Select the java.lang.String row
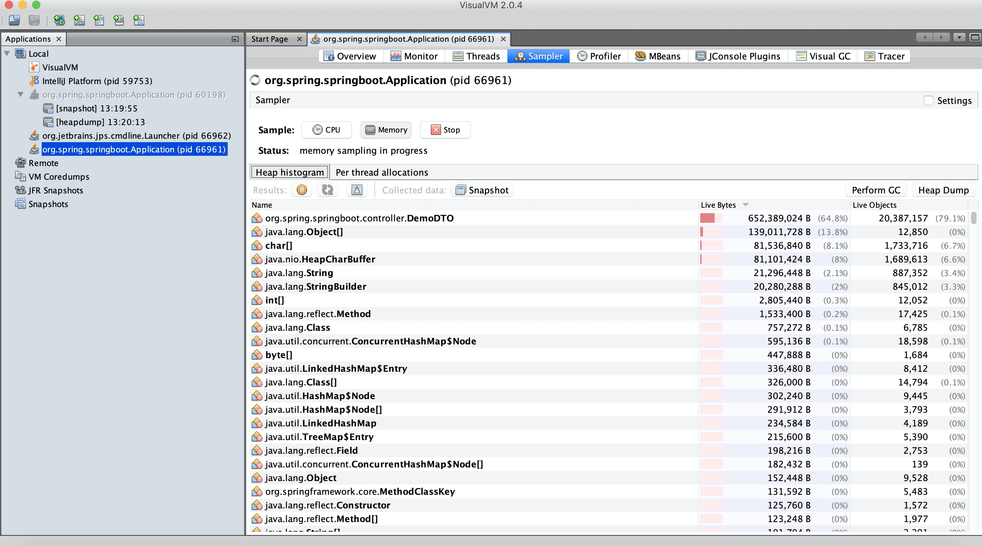982x546 pixels. pos(609,273)
